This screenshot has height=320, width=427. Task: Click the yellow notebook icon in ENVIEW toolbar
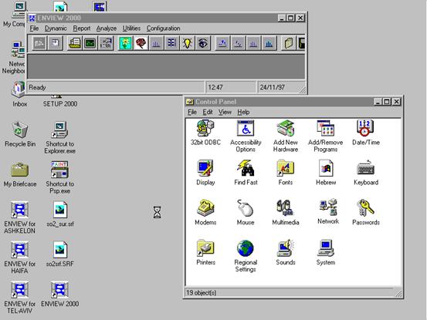288,43
